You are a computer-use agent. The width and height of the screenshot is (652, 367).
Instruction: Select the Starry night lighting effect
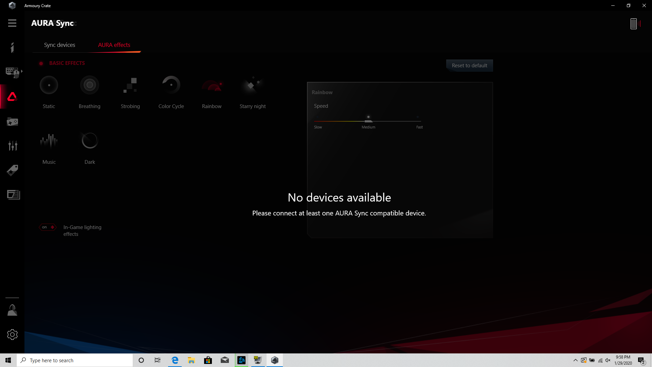pyautogui.click(x=253, y=92)
